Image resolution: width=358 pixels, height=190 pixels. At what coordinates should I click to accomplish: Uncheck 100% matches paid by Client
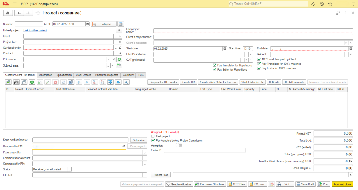point(260,59)
